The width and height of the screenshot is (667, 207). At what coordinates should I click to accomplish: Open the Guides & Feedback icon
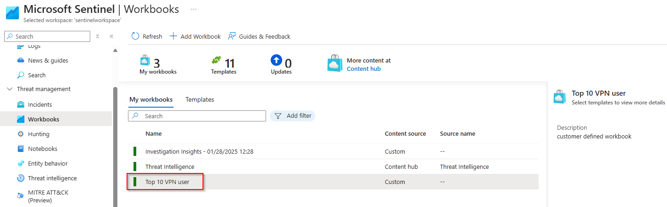[232, 36]
